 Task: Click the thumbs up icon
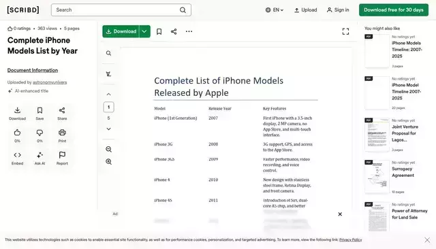pos(17,133)
